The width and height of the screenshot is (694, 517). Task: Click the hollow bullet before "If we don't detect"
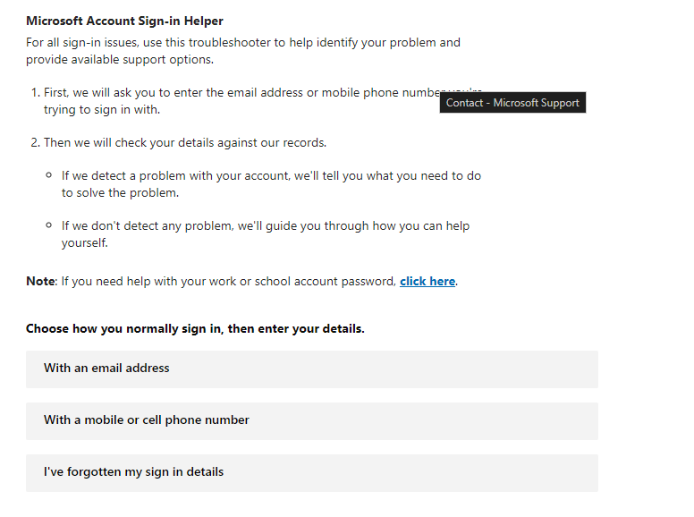[48, 225]
